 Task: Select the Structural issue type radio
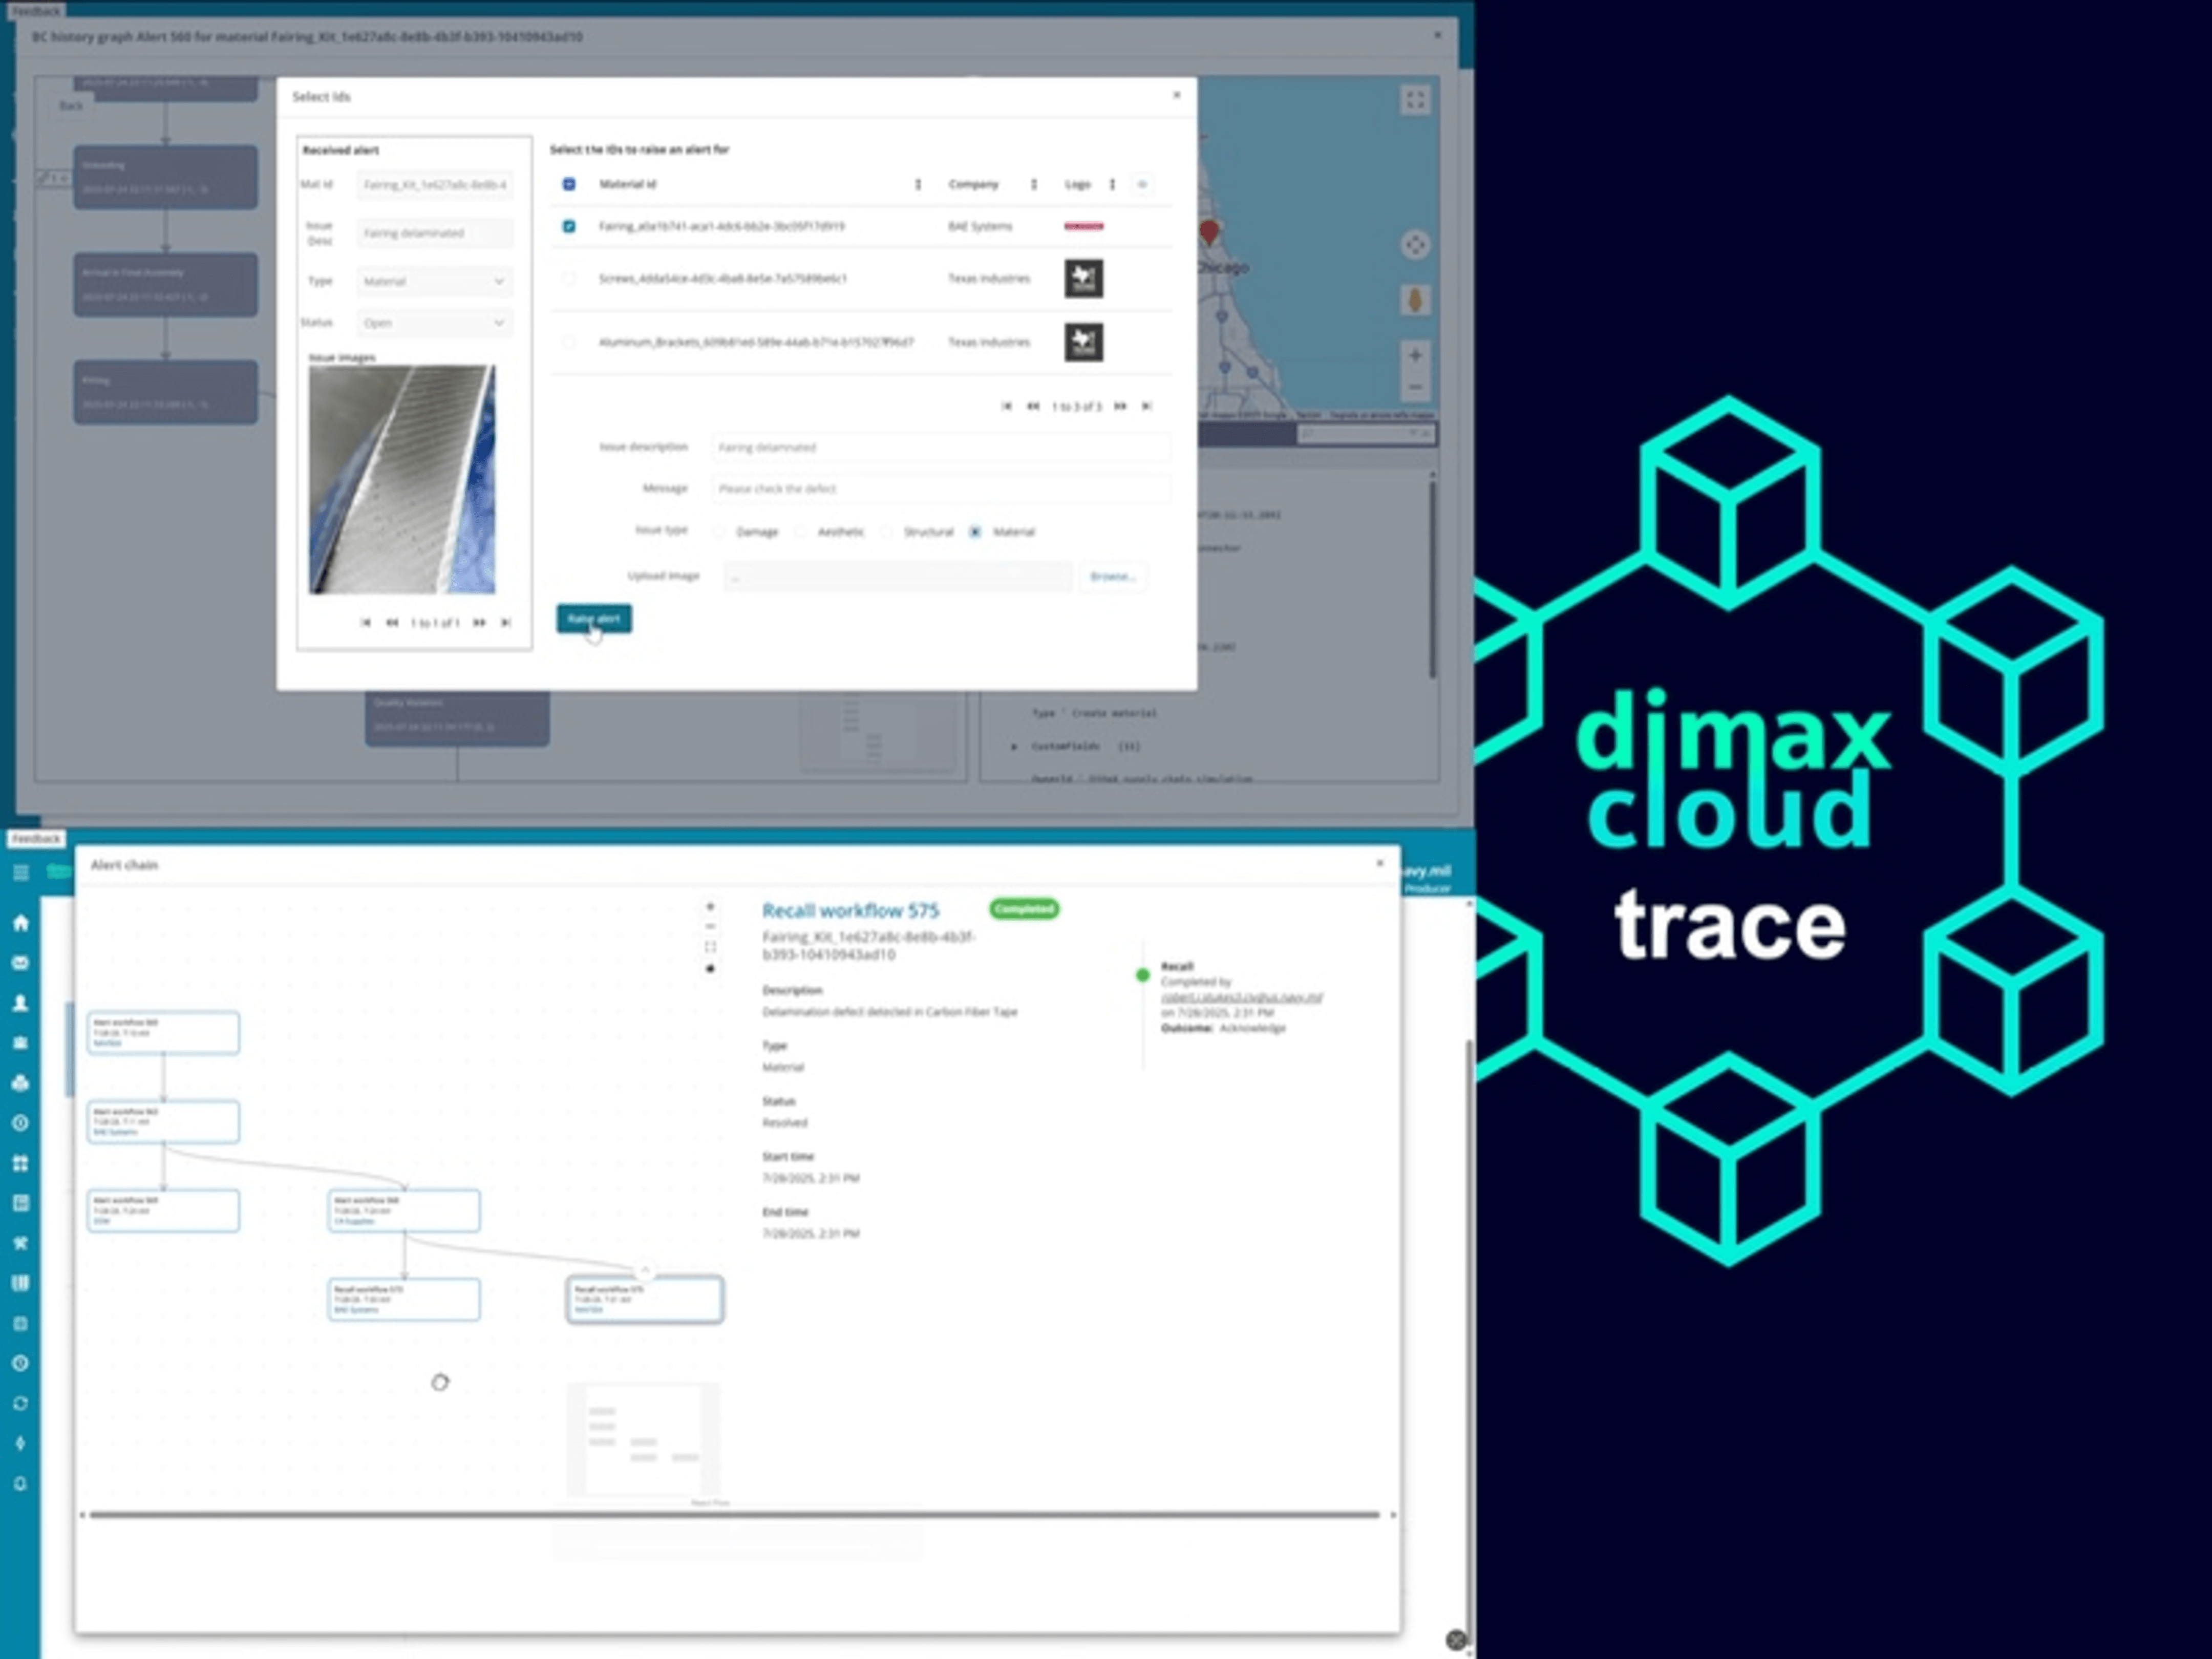click(887, 532)
